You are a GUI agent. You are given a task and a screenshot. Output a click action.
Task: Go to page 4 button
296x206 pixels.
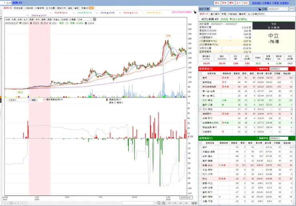15,203
